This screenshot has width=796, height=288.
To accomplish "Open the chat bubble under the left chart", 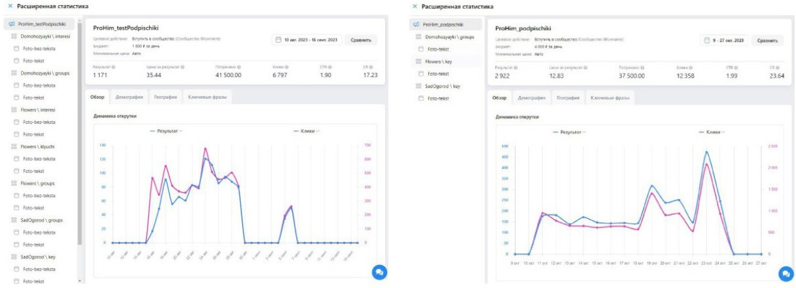I will (379, 272).
